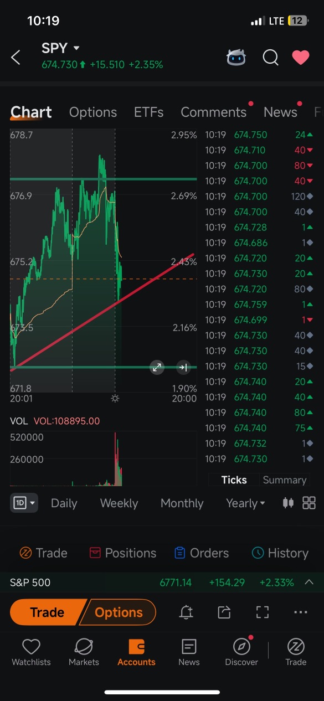Expand the S&P 500 index bar chevron
This screenshot has width=324, height=701.
[309, 582]
